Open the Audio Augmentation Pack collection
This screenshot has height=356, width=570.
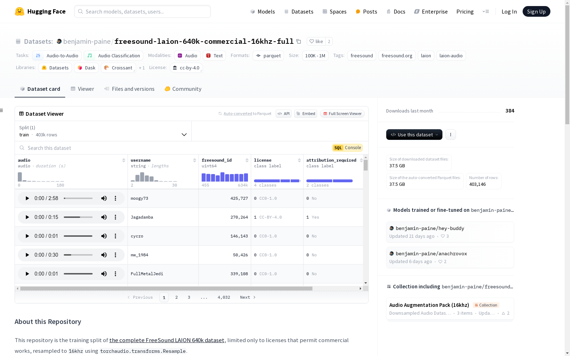pyautogui.click(x=450, y=309)
